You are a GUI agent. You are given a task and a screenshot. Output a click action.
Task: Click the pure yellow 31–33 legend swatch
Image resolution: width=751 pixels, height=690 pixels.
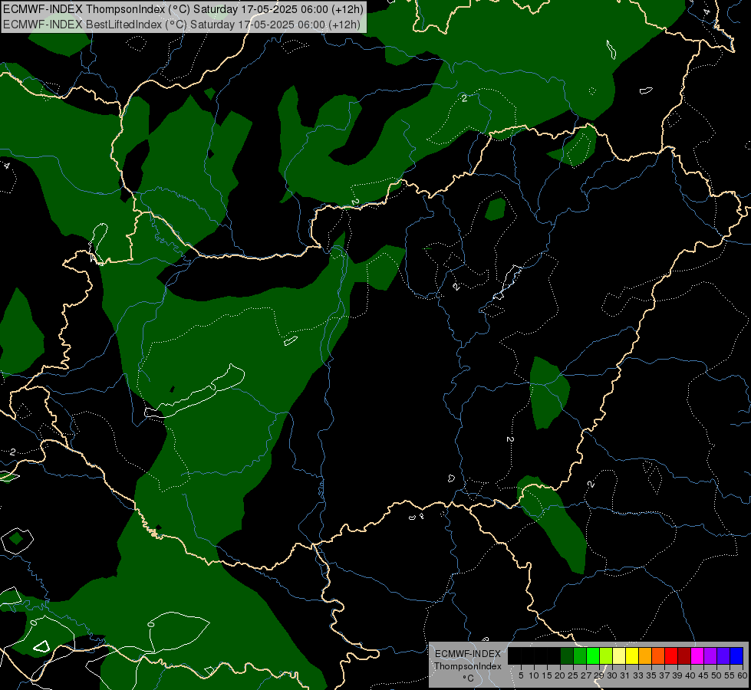point(632,655)
